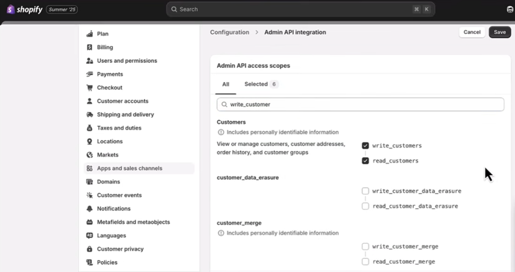Open Markets settings
The image size is (515, 272).
coord(108,155)
